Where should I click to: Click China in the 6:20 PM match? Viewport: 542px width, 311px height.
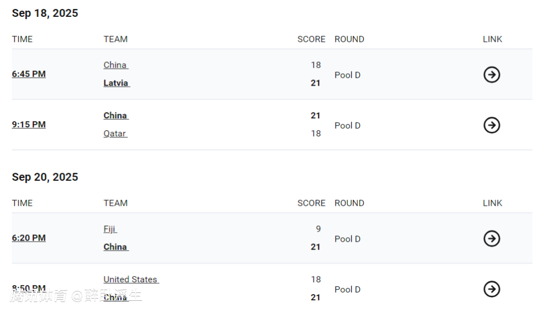115,247
